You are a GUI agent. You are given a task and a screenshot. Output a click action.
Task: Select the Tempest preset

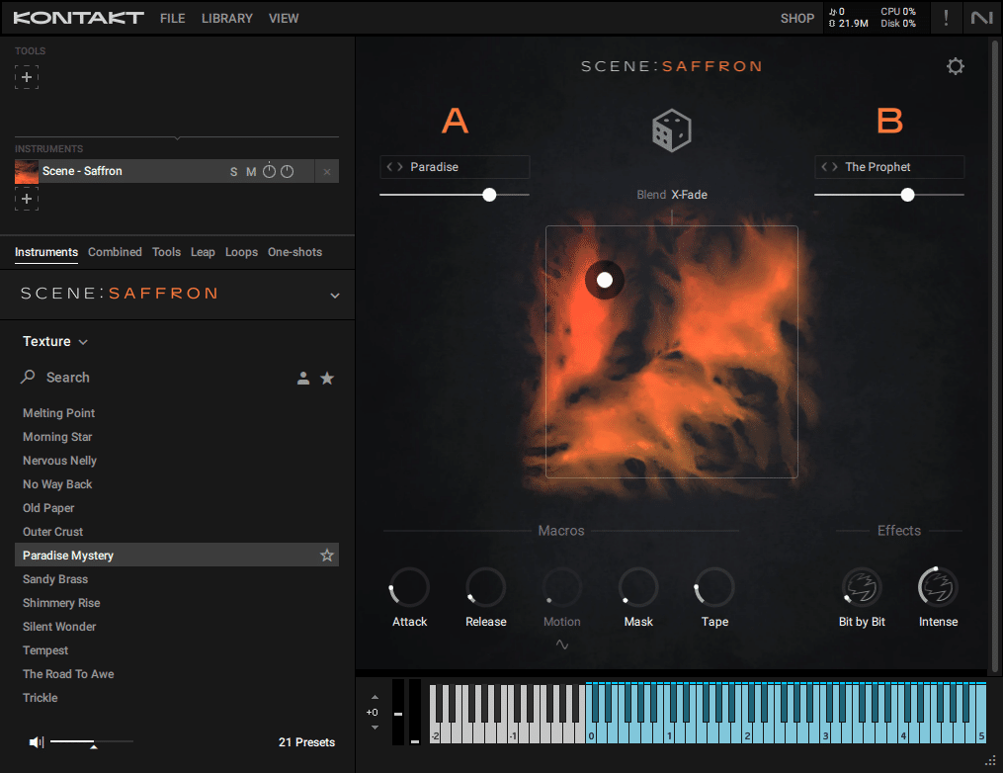[x=177, y=650]
